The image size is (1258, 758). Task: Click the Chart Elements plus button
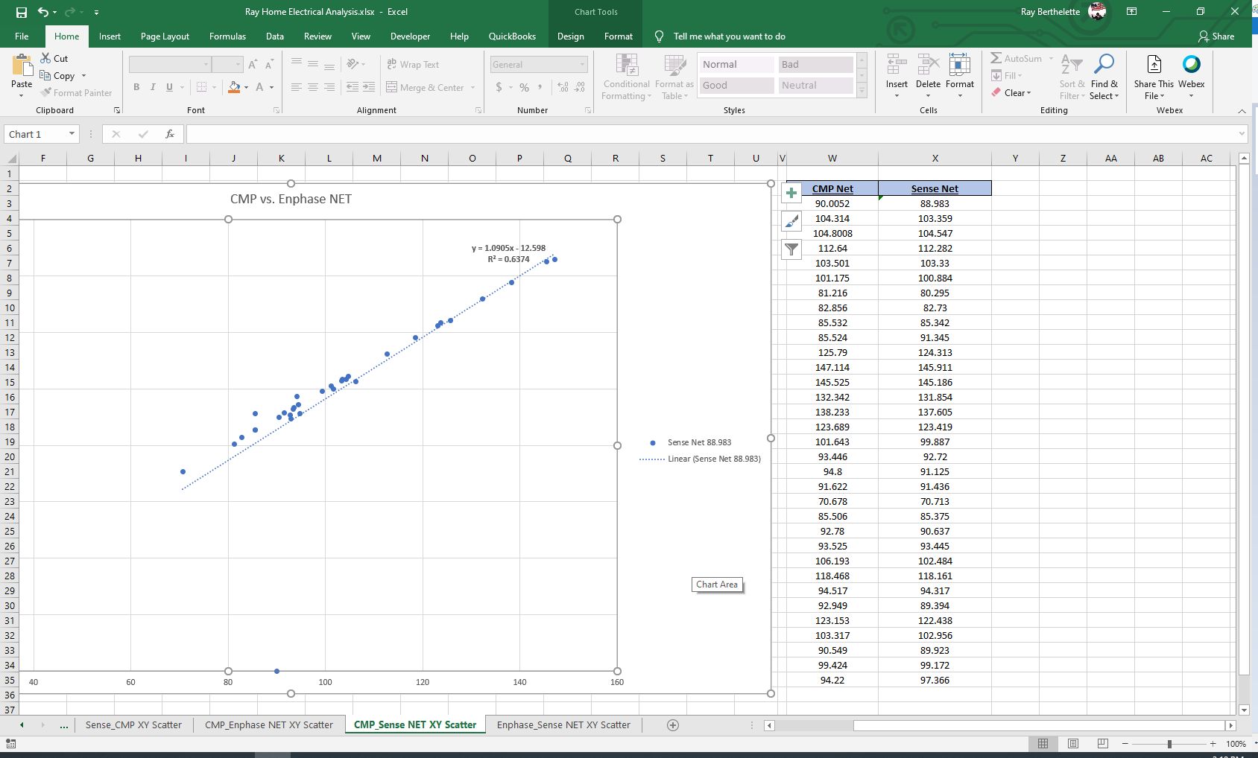point(791,193)
